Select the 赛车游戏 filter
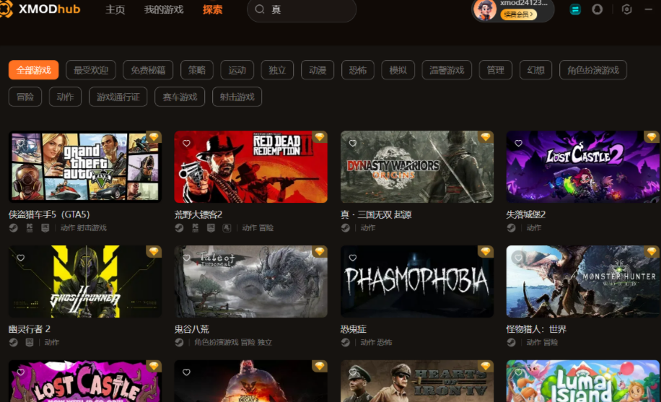The image size is (661, 402). pyautogui.click(x=180, y=97)
